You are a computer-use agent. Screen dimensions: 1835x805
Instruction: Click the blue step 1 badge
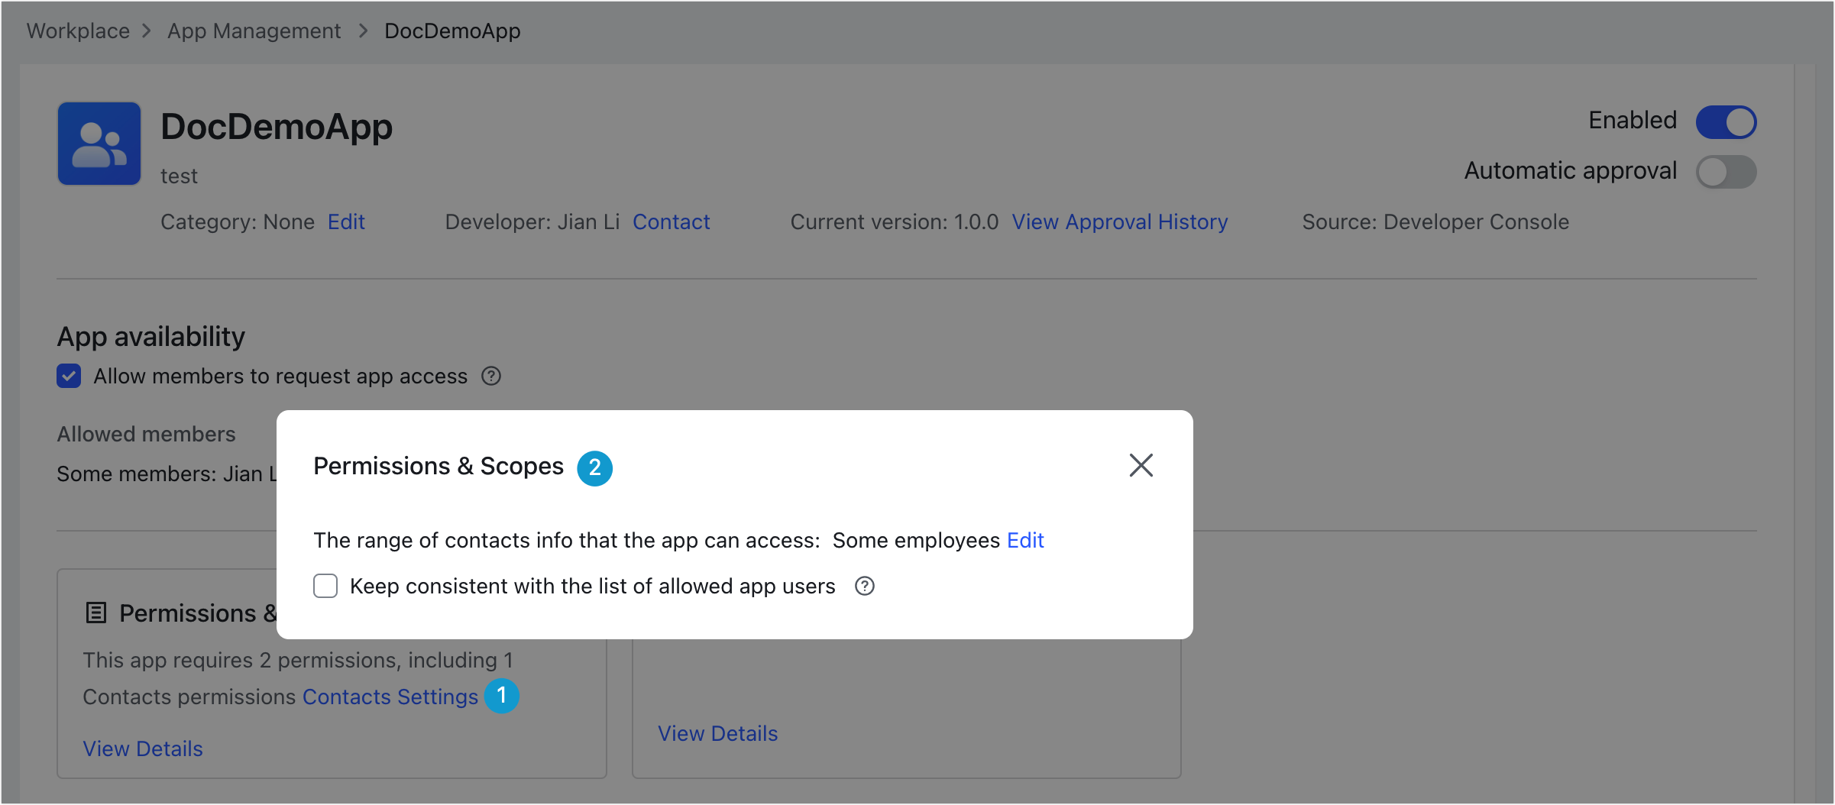(x=502, y=696)
